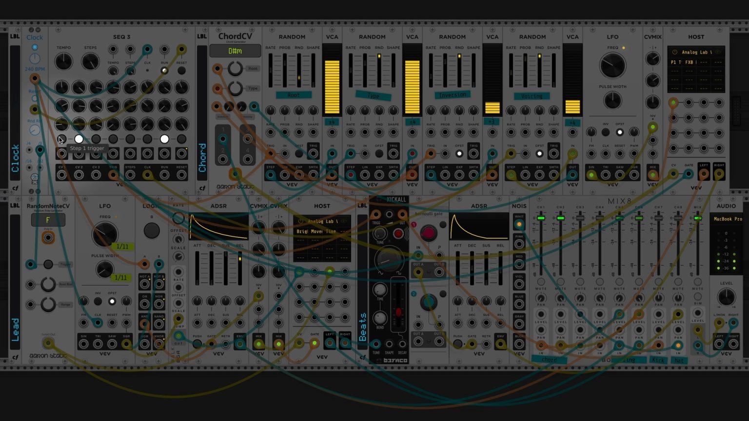
Task: Toggle INV button on the top-row LFO
Action: 606,132
